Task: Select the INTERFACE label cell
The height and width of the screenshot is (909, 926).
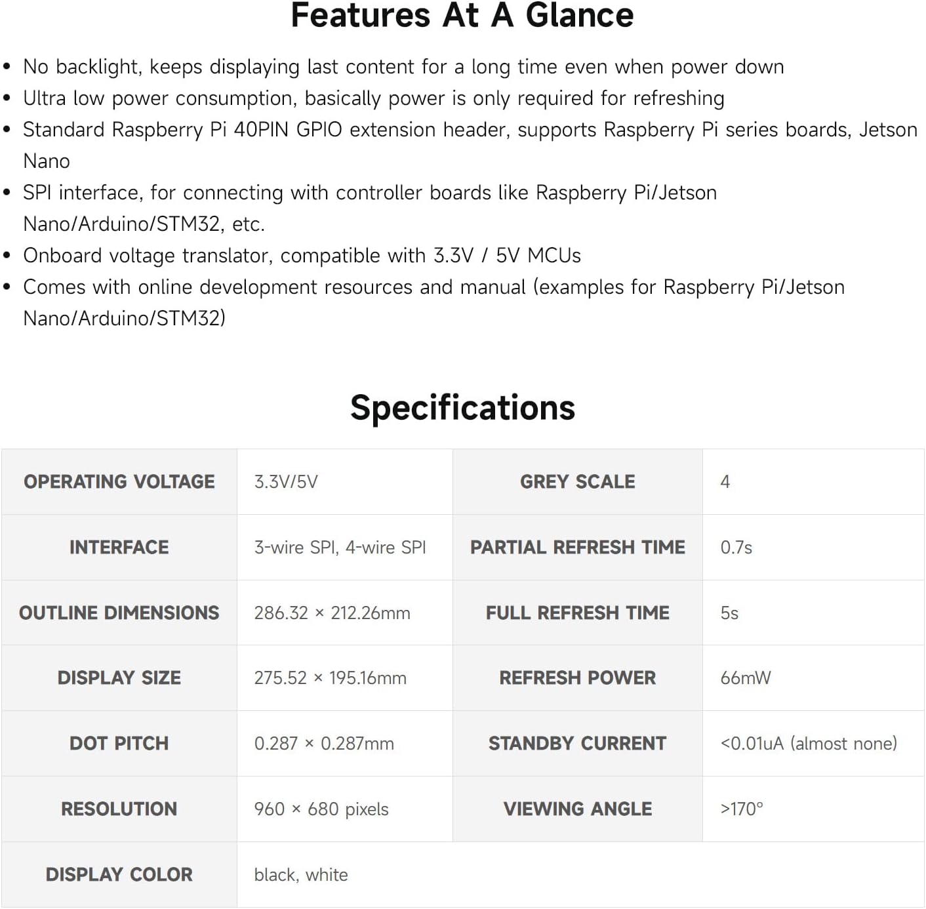Action: (x=119, y=547)
